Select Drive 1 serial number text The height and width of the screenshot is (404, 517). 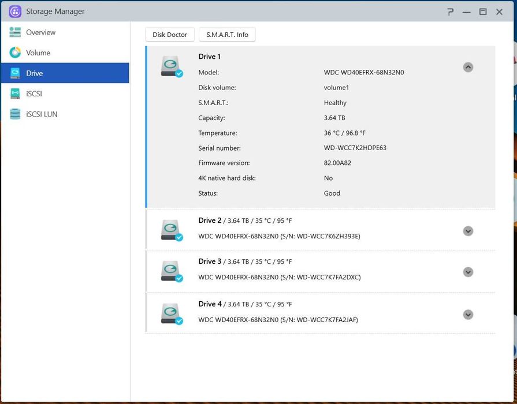355,148
